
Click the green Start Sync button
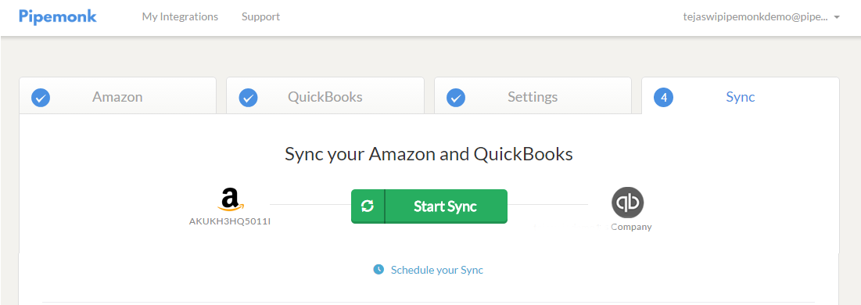tap(429, 206)
